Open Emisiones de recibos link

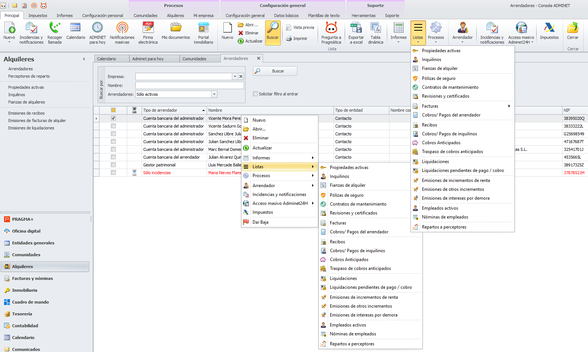pos(26,113)
